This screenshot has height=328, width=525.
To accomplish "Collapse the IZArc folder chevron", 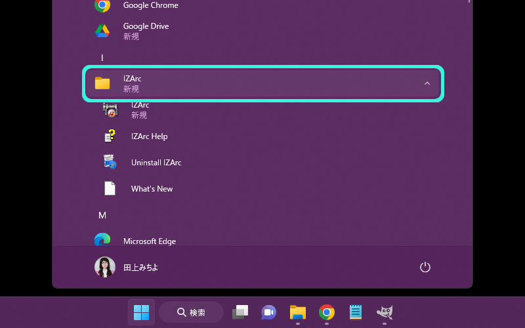I will coord(427,83).
